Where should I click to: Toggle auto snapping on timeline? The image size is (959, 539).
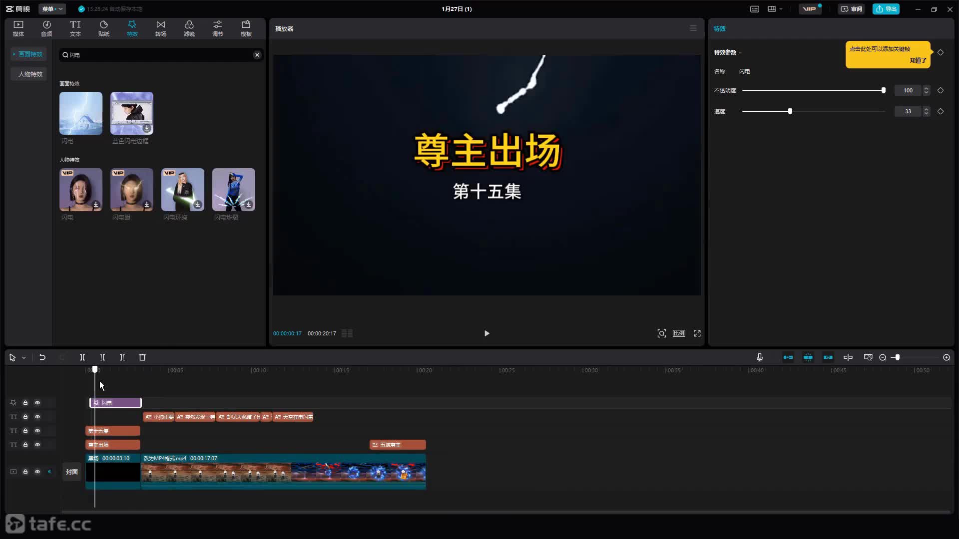pyautogui.click(x=808, y=357)
